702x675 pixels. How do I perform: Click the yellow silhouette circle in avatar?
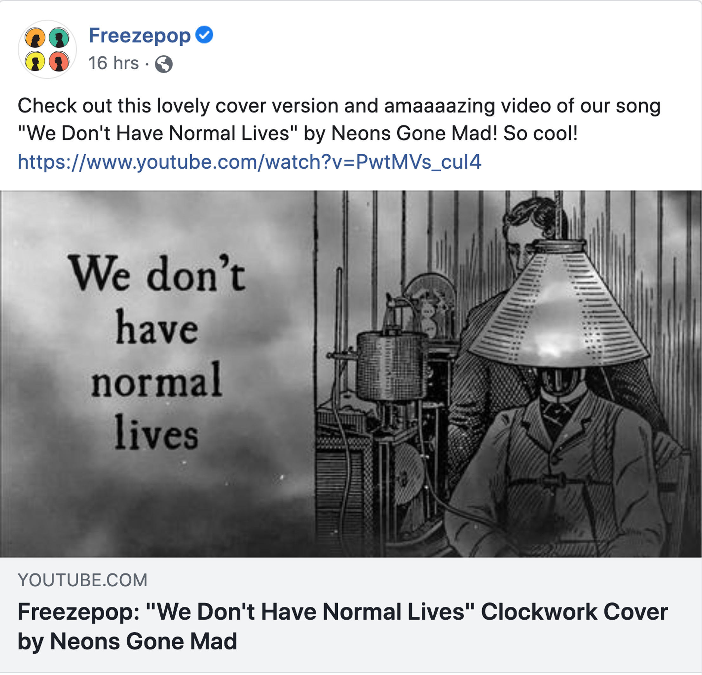[35, 61]
